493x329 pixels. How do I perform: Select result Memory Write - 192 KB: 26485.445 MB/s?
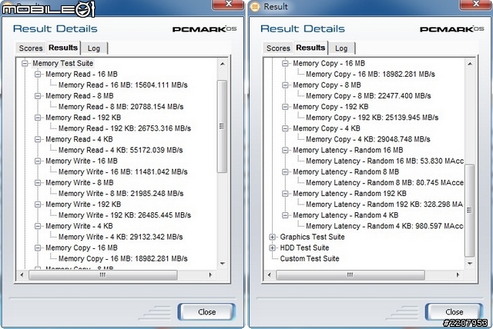click(125, 215)
